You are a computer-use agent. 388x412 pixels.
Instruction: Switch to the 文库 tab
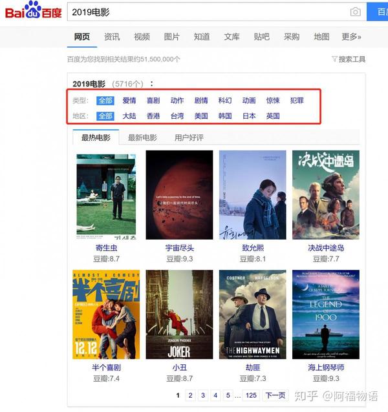(x=232, y=37)
